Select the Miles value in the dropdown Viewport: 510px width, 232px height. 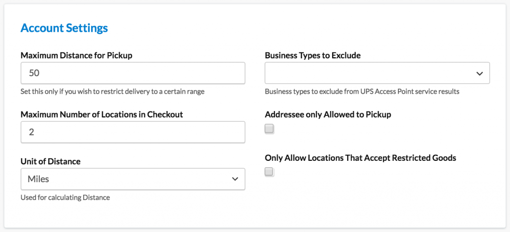[x=38, y=179]
